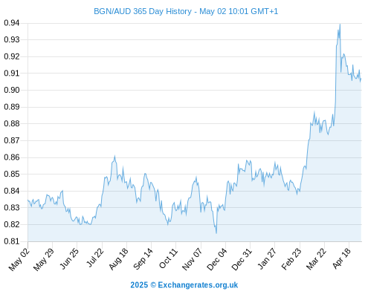This screenshot has width=368, height=297.
Task: Click the 0.88 y-axis value label
Action: tap(12, 123)
